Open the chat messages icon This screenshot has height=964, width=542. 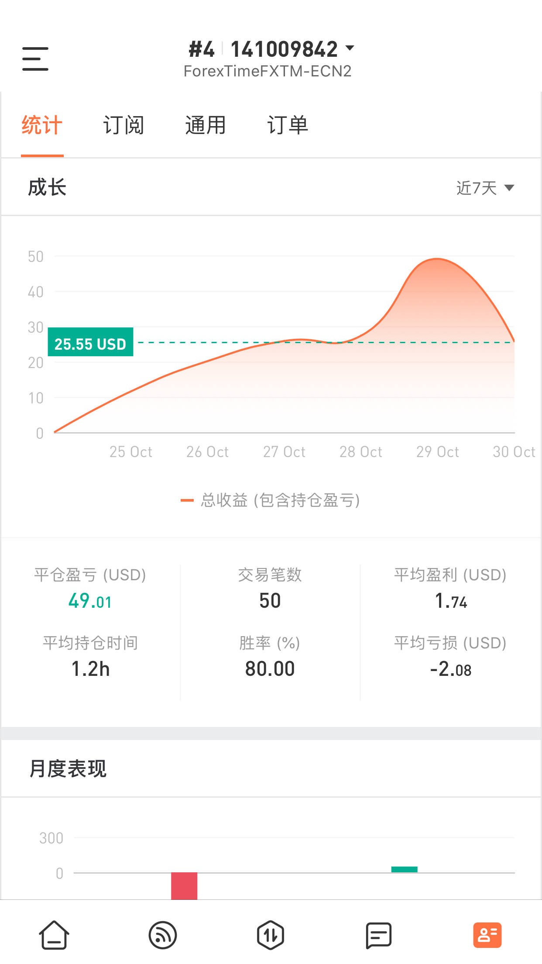pyautogui.click(x=378, y=935)
